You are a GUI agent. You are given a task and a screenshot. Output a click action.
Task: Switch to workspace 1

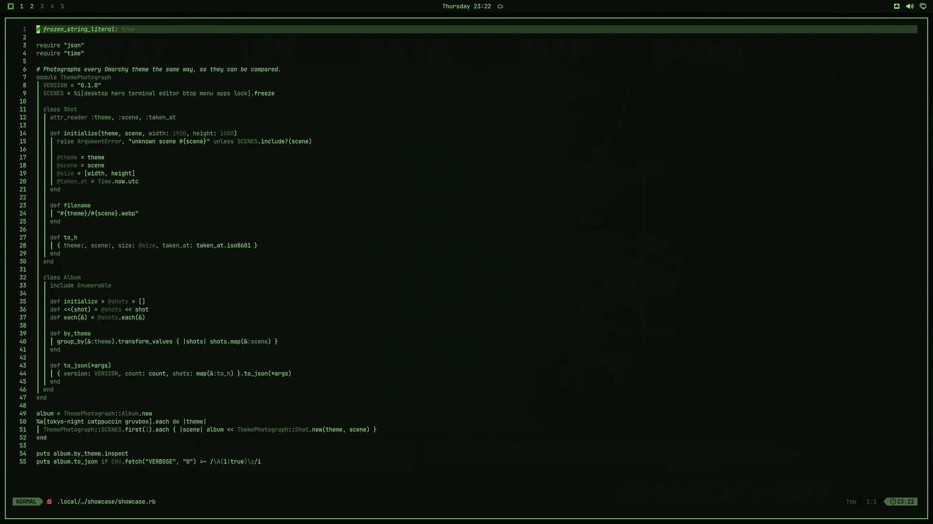21,6
